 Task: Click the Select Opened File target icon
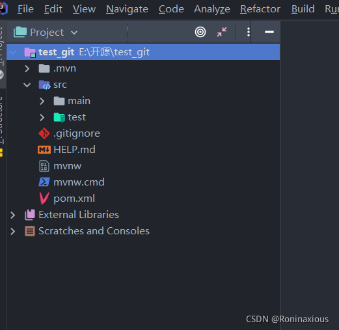pos(200,32)
